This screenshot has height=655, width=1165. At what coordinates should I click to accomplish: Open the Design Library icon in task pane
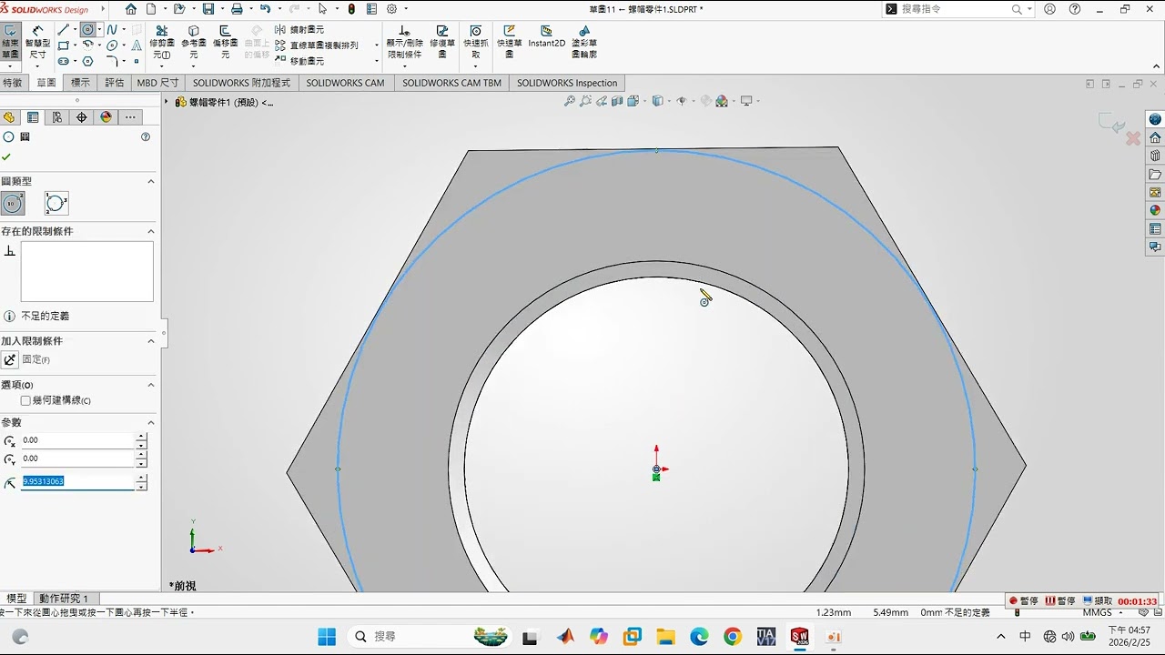click(1155, 156)
